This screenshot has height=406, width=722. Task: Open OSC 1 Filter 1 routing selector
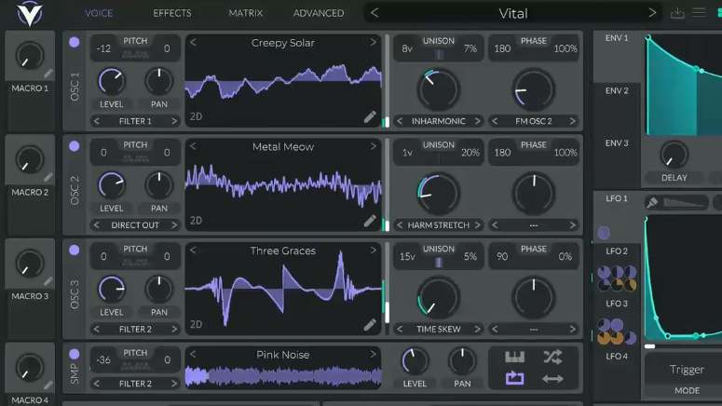point(135,121)
